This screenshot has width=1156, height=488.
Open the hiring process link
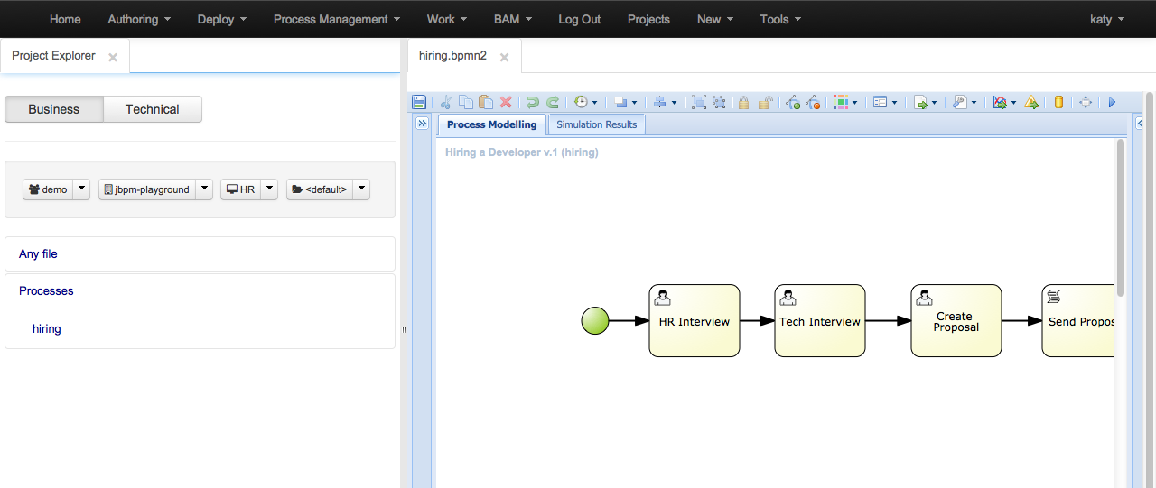(x=47, y=329)
